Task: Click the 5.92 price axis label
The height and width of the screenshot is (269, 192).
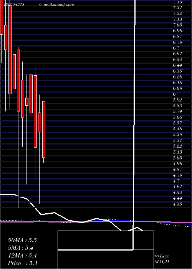Action: click(x=177, y=100)
